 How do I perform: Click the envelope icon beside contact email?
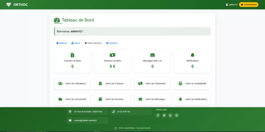coord(70,121)
